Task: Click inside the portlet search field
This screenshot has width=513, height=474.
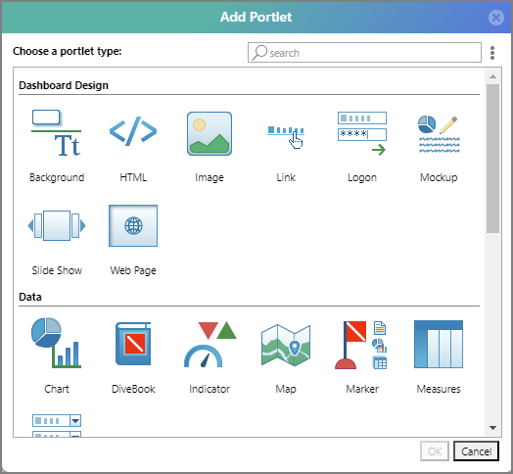Action: point(364,52)
